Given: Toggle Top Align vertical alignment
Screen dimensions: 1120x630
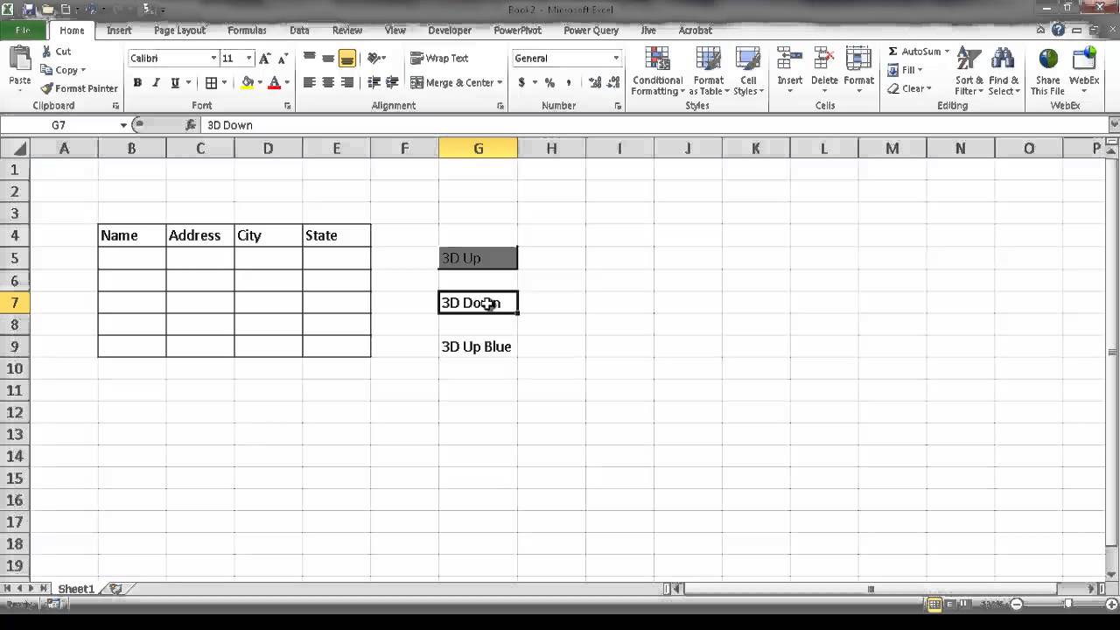Looking at the screenshot, I should (x=310, y=59).
